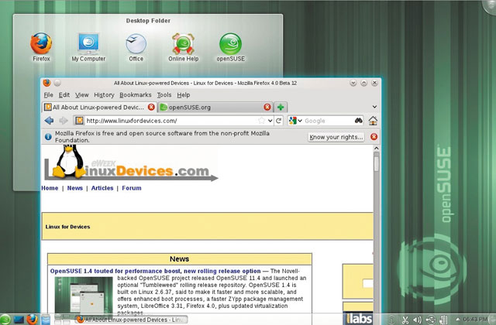This screenshot has width=496, height=325.
Task: Launch Firefox from the bottom panel
Action: tap(32, 320)
